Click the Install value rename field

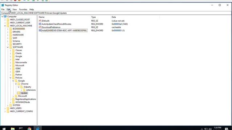[64, 30]
